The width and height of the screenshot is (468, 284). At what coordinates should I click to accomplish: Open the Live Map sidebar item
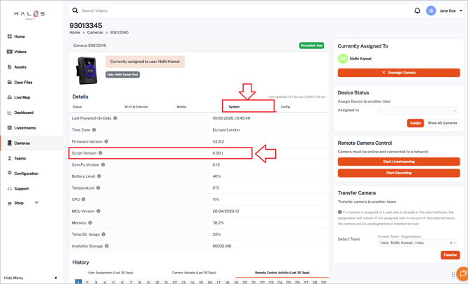point(22,97)
